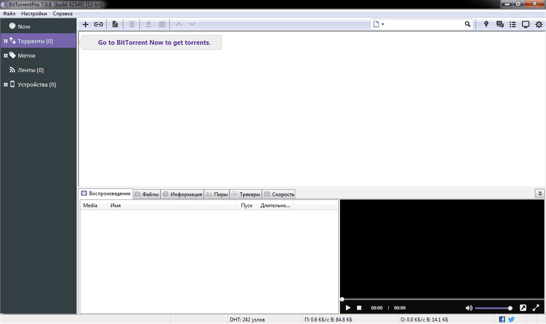The height and width of the screenshot is (324, 546).
Task: Toggle the list view icon in toolbar
Action: pos(512,24)
